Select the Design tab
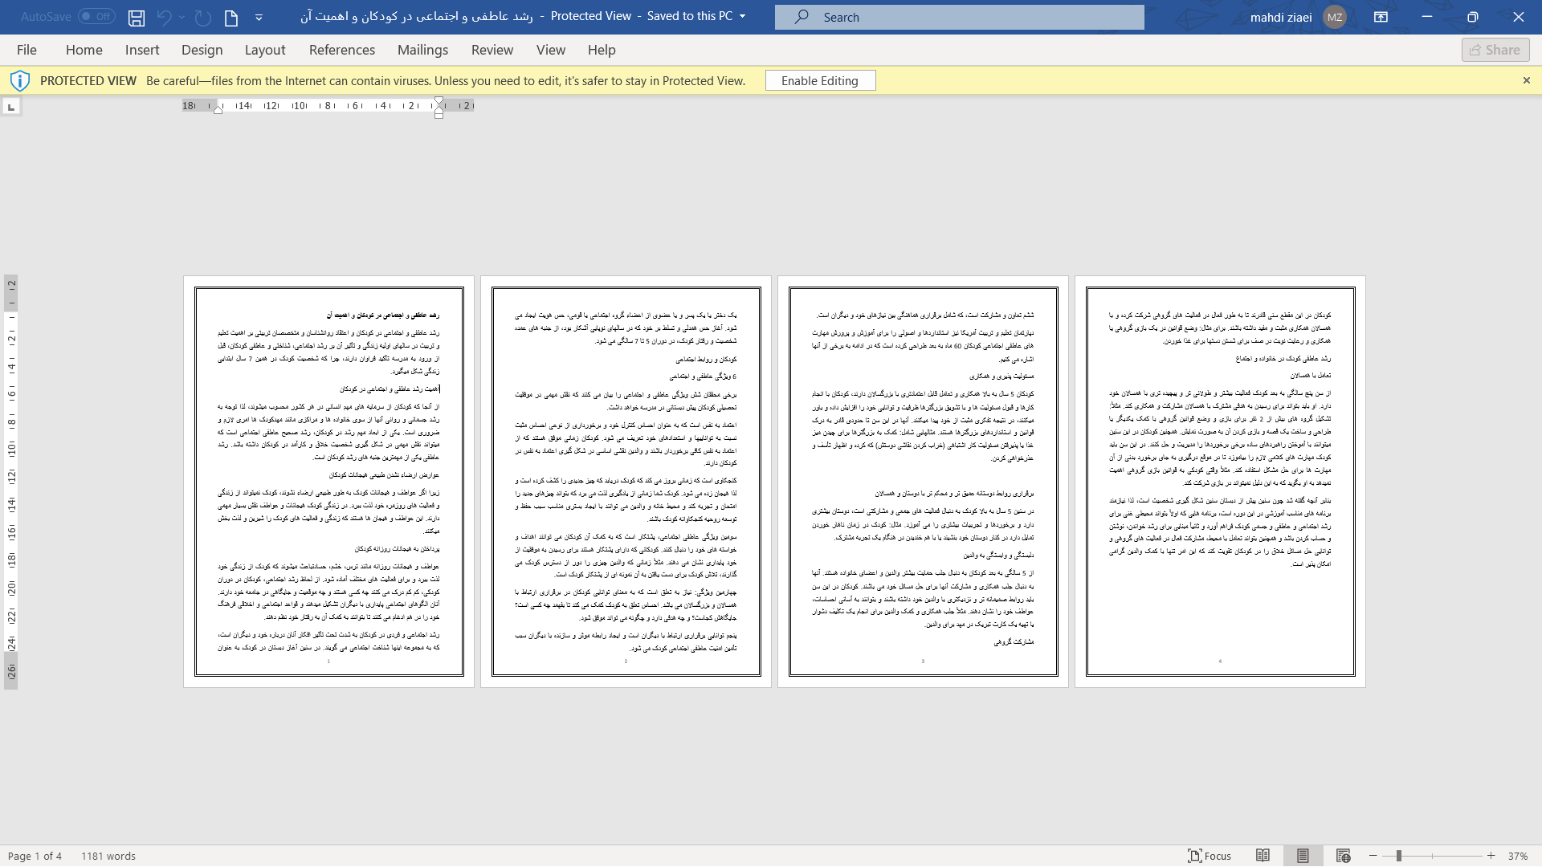The height and width of the screenshot is (867, 1542). [202, 50]
